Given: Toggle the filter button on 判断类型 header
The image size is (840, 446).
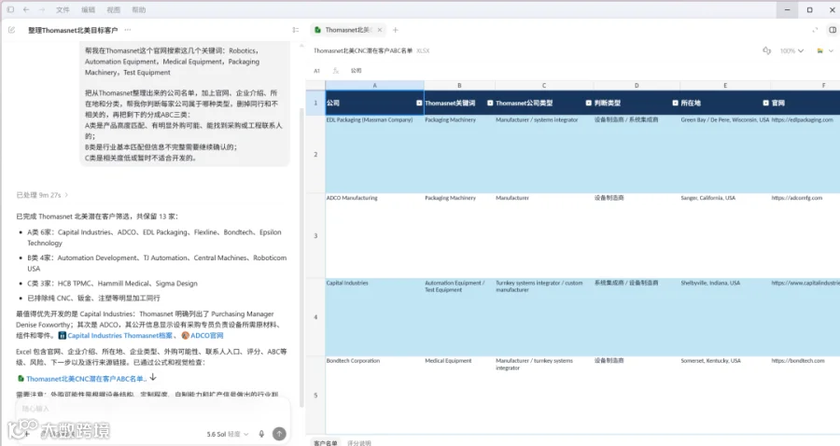Looking at the screenshot, I should pos(675,103).
